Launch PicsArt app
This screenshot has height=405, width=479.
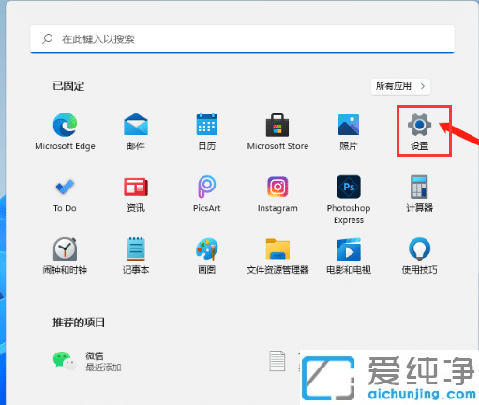coord(207,194)
